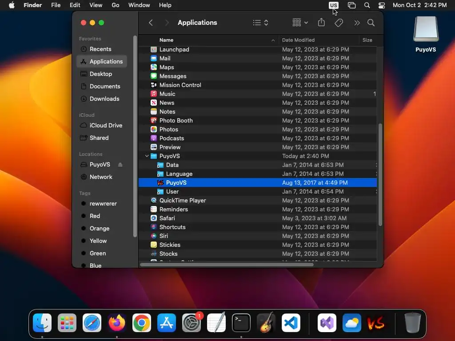
Task: Select the Orange tag
Action: [x=102, y=229]
